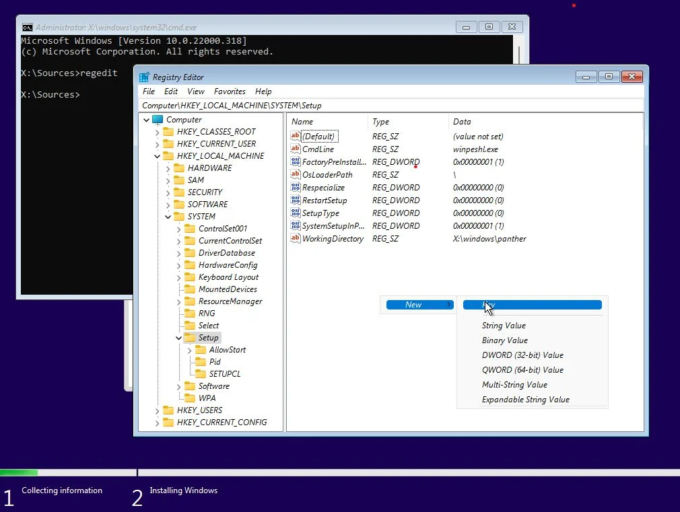Click the Name column header

[x=327, y=122]
